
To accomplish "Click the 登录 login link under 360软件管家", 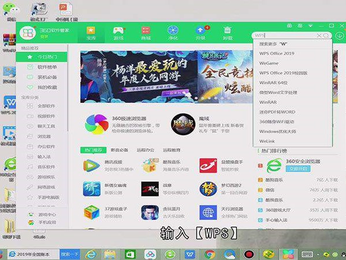I will pos(44,36).
